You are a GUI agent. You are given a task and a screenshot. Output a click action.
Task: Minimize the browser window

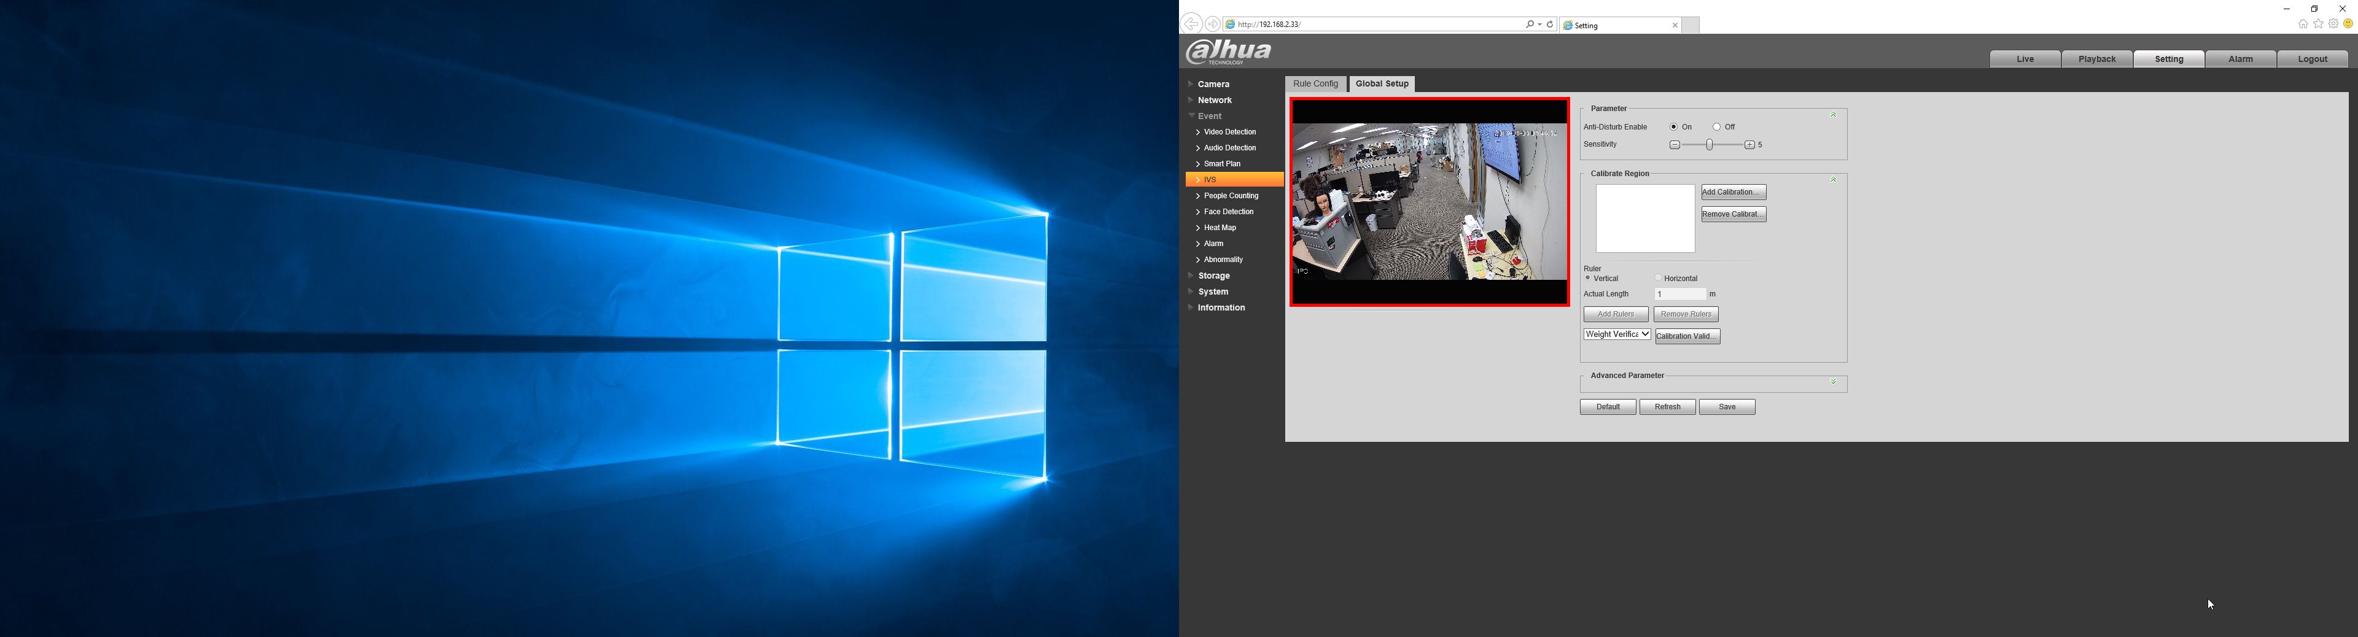[x=2287, y=9]
